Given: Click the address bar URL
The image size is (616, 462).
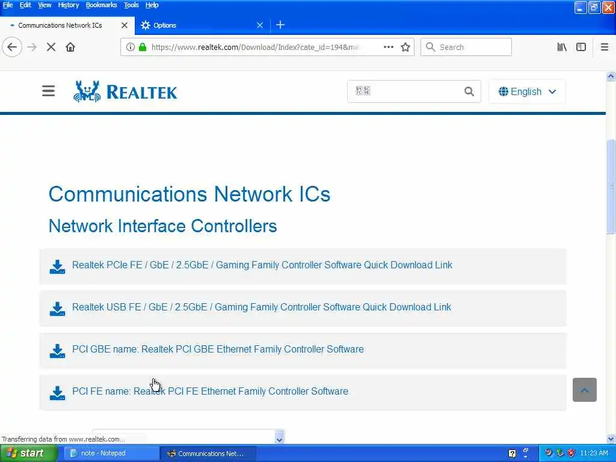Looking at the screenshot, I should tap(254, 47).
